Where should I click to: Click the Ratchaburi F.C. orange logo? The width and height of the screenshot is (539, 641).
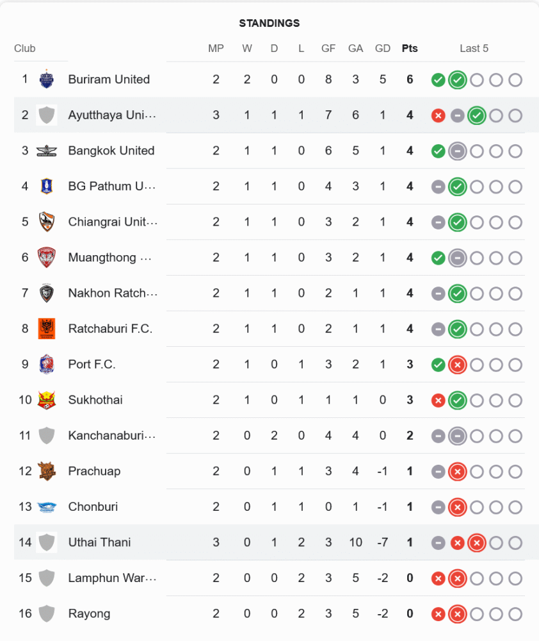[x=46, y=329]
